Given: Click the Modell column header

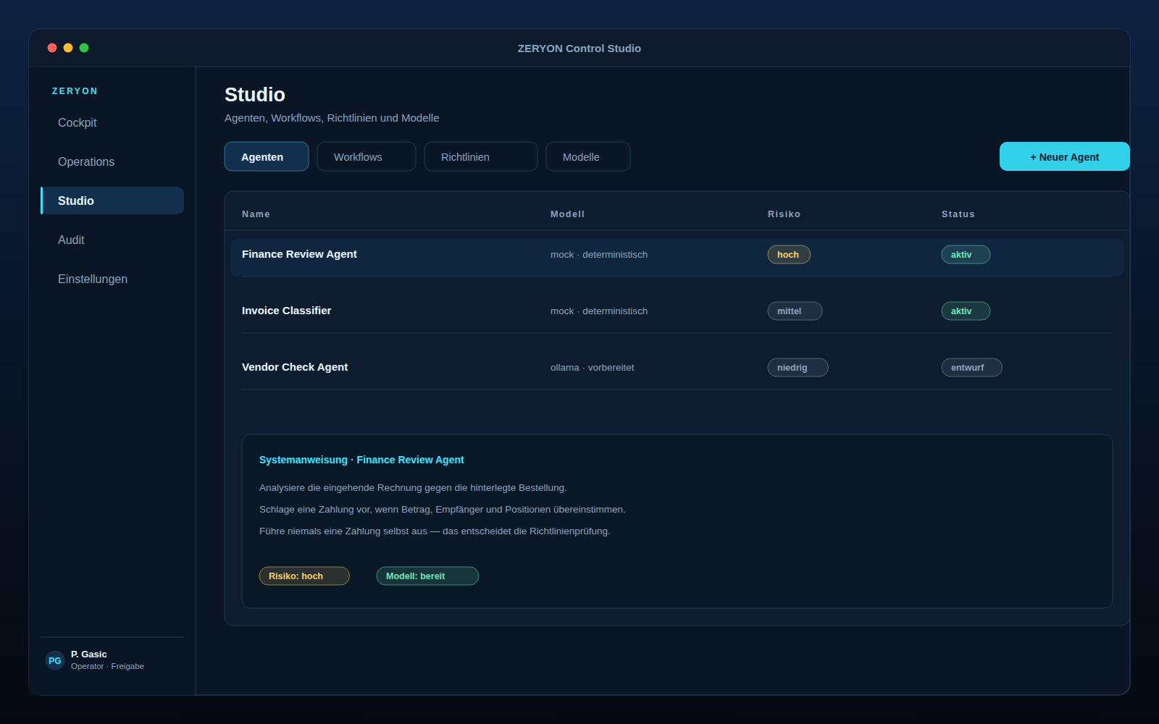Looking at the screenshot, I should 567,214.
